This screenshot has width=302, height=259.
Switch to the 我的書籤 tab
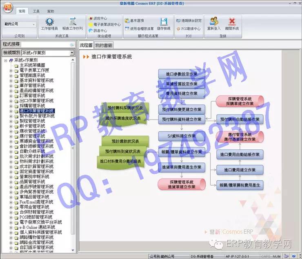tap(104, 45)
